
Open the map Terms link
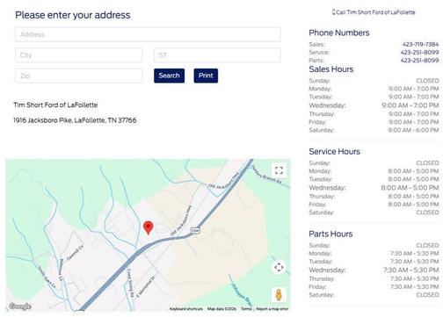pos(246,309)
